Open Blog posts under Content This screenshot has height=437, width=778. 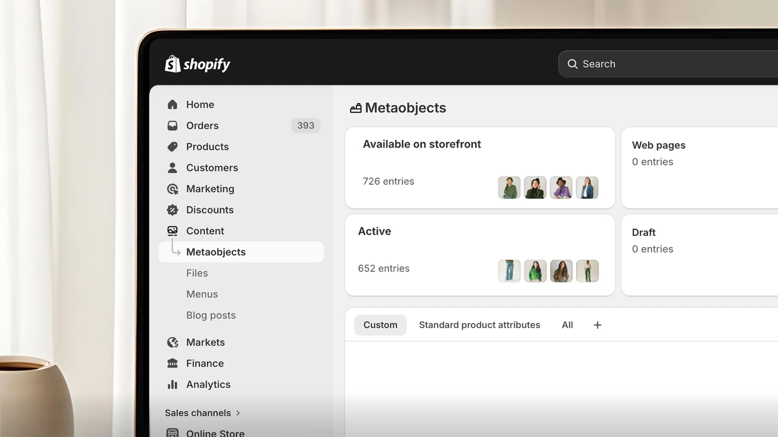[211, 315]
